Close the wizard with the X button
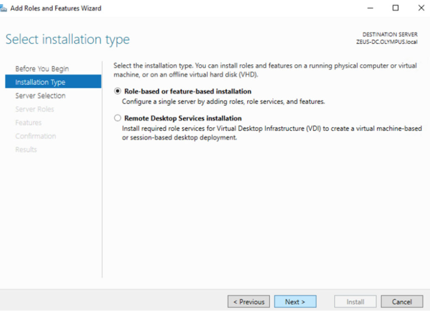This screenshot has width=430, height=312. (x=421, y=8)
